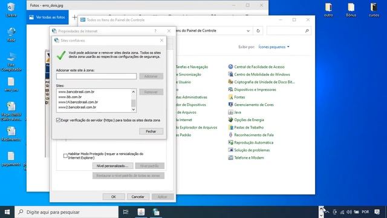Click the Adicionar button
The image size is (387, 218).
[151, 76]
